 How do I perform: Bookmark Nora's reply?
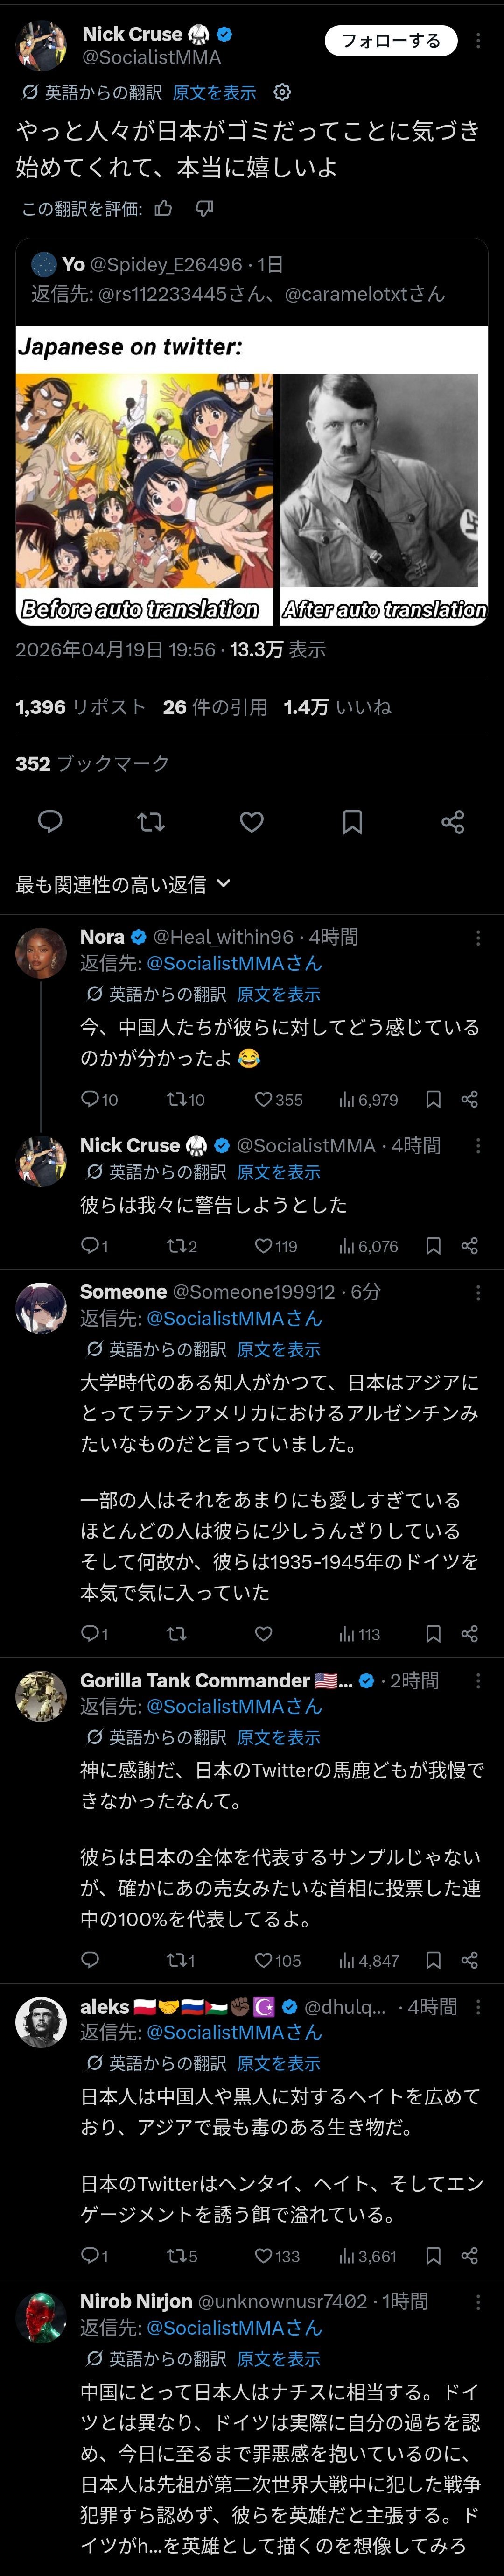(433, 1099)
